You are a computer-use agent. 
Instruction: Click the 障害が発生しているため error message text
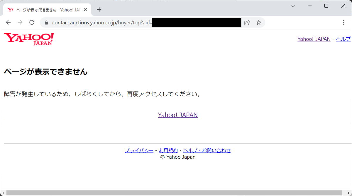(x=102, y=94)
